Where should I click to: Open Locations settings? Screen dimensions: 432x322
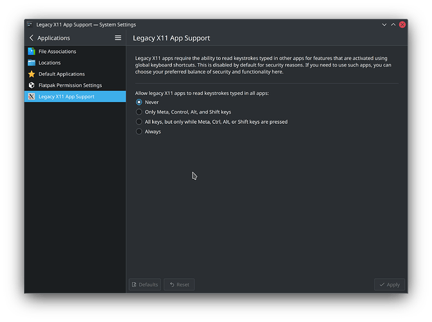[x=75, y=63]
